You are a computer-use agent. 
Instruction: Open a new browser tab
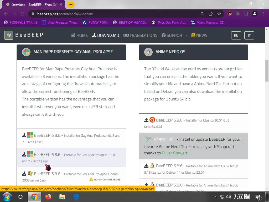(x=71, y=4)
